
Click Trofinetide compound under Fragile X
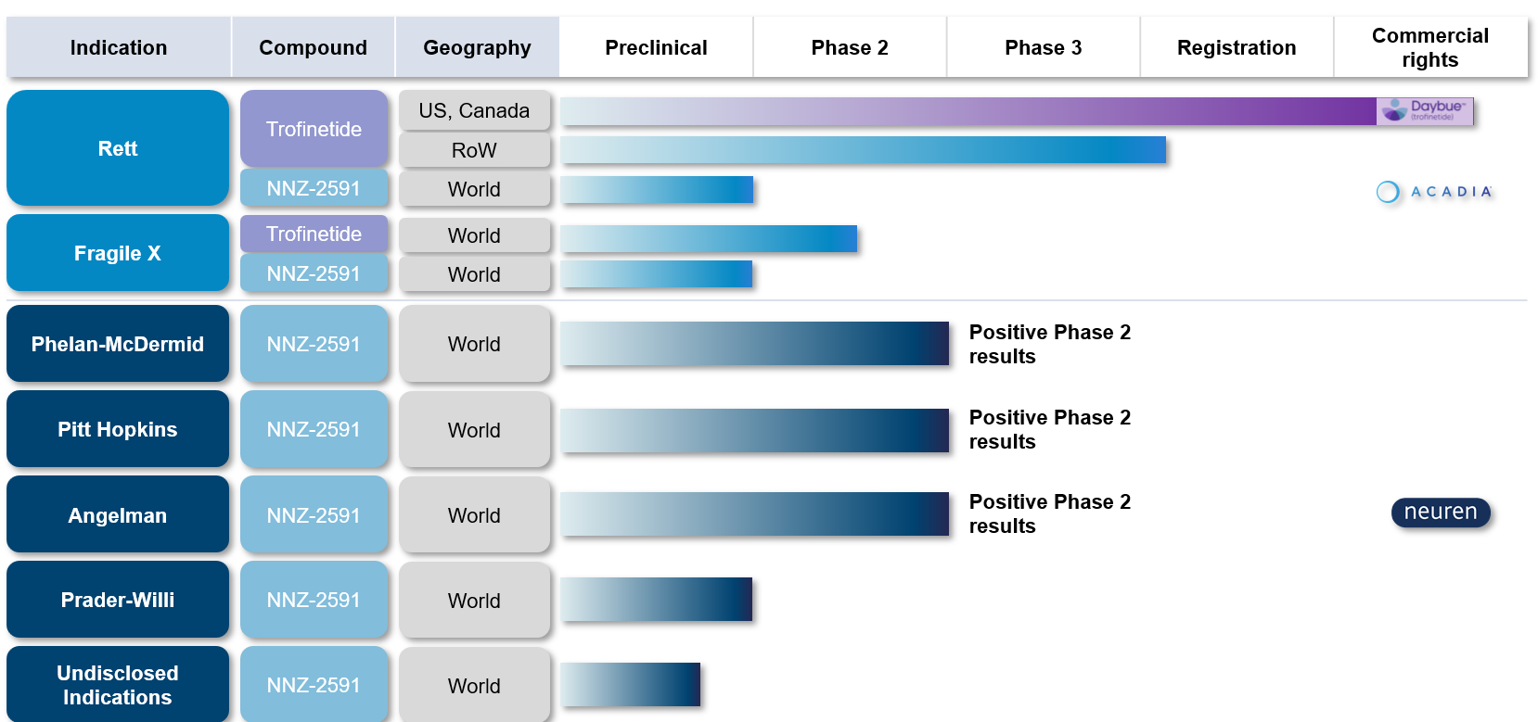[x=314, y=234]
